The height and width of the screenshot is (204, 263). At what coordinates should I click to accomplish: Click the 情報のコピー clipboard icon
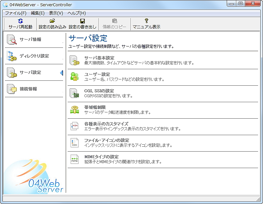pyautogui.click(x=115, y=21)
